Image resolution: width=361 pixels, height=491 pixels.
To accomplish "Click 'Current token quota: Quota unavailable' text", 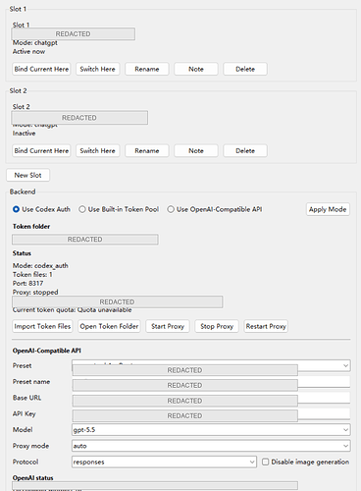I will pyautogui.click(x=72, y=310).
